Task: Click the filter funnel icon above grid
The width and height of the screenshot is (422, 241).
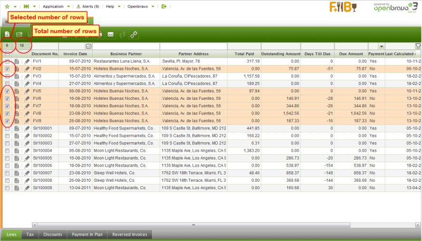Action: tap(417, 46)
